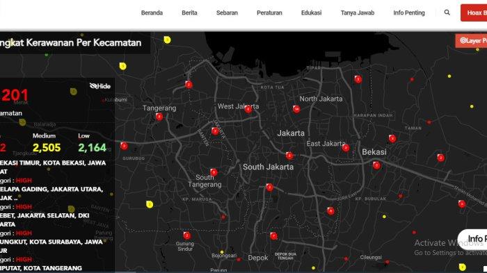Click the green Low count 2,164
The width and height of the screenshot is (487, 273).
[x=93, y=148]
